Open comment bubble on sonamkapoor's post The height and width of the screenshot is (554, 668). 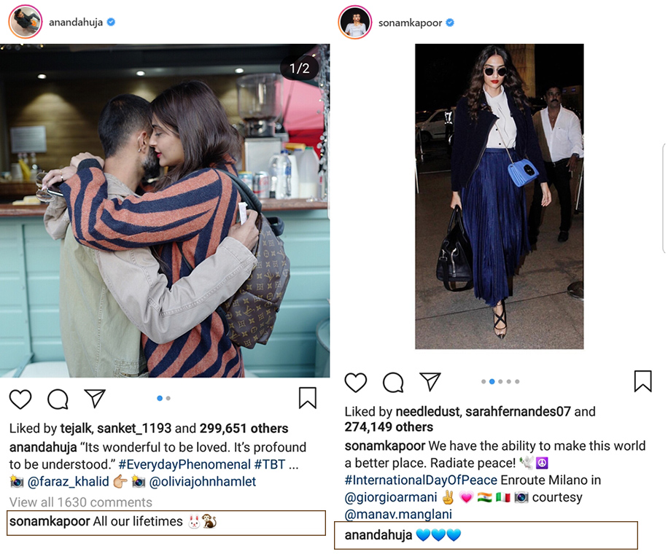click(393, 382)
